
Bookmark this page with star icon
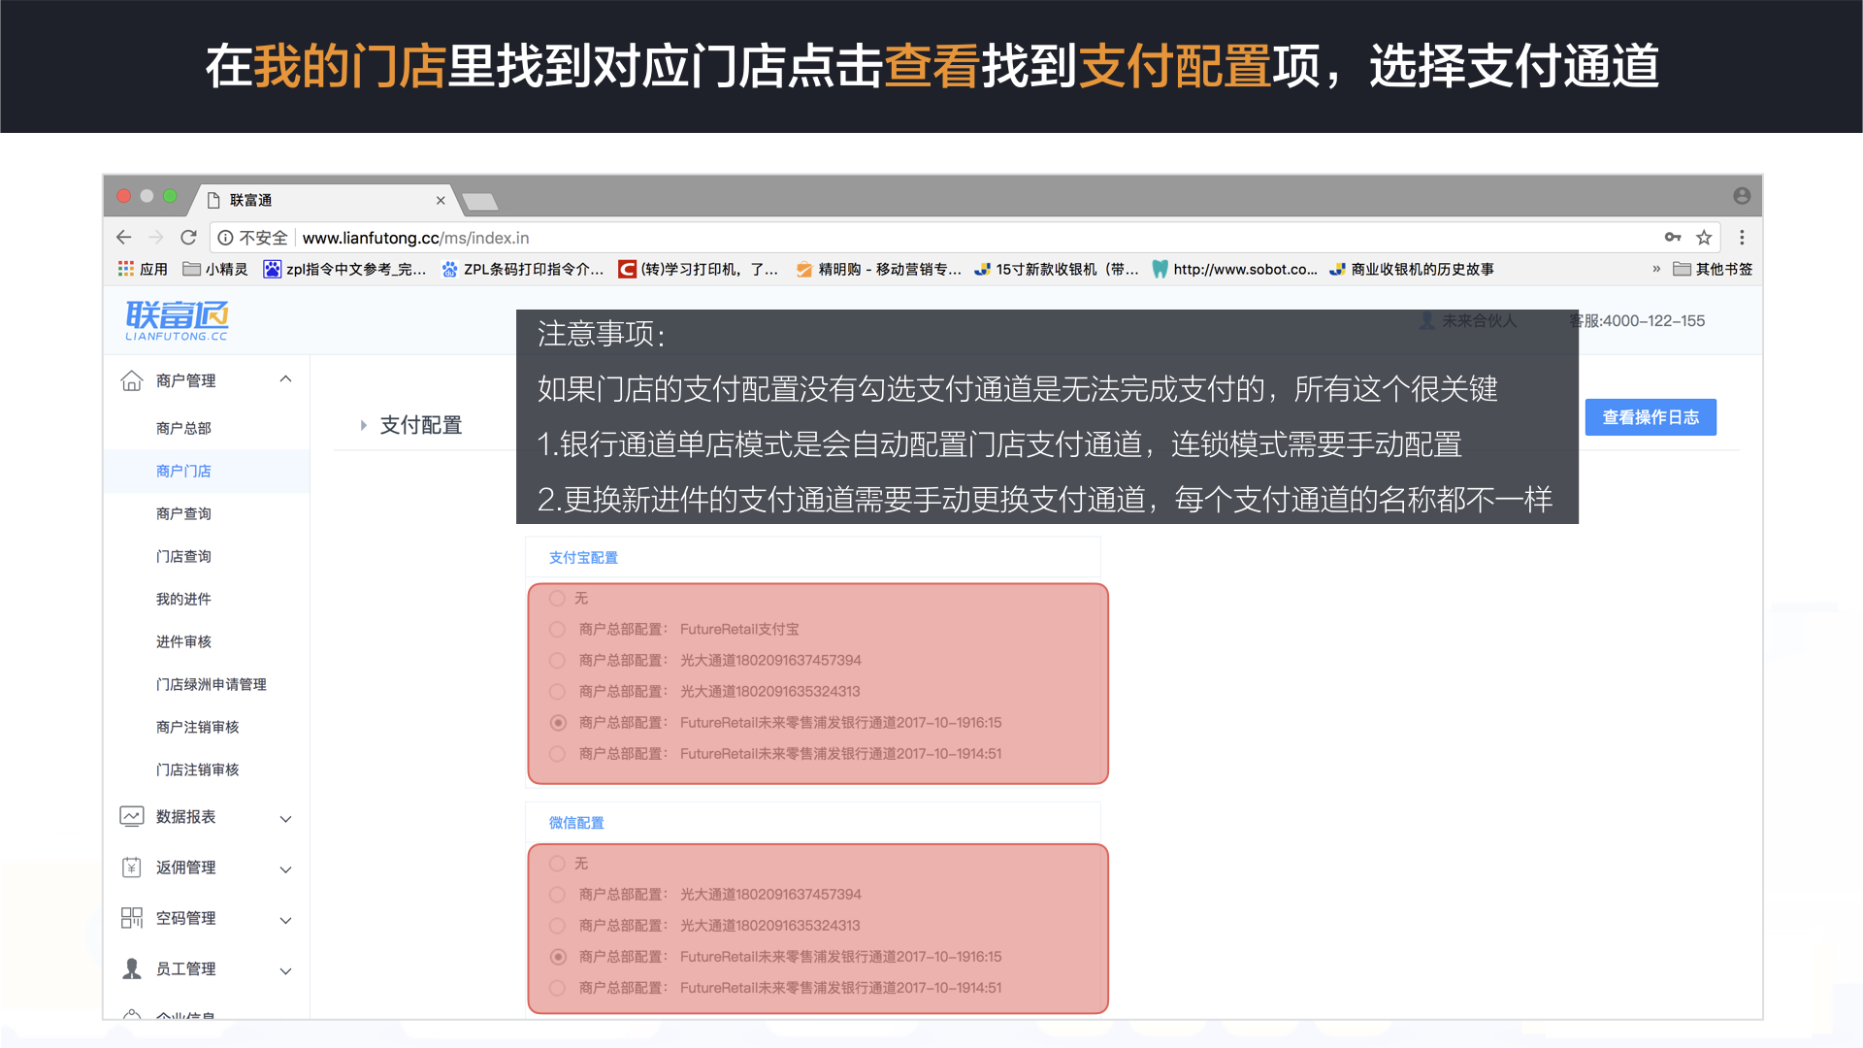coord(1704,238)
